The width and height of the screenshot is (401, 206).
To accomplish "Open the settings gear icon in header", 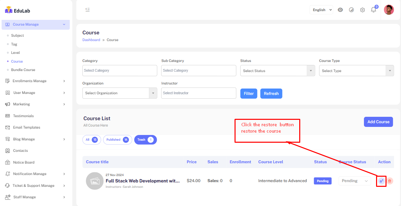I will pos(362,10).
